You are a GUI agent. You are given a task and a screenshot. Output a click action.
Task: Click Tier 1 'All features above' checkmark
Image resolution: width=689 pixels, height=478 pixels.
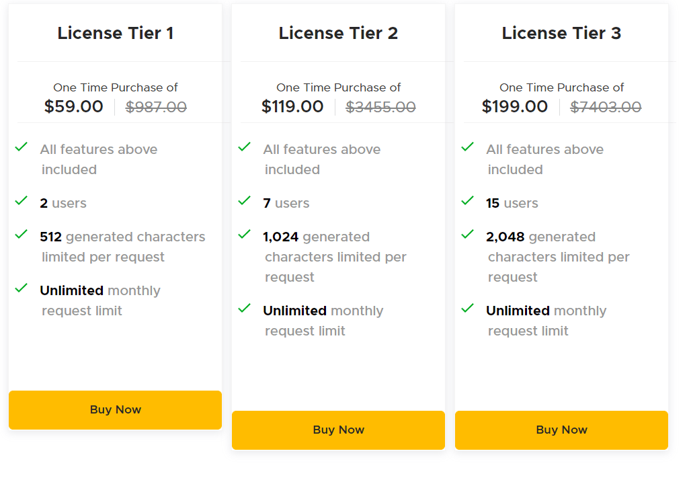[22, 147]
